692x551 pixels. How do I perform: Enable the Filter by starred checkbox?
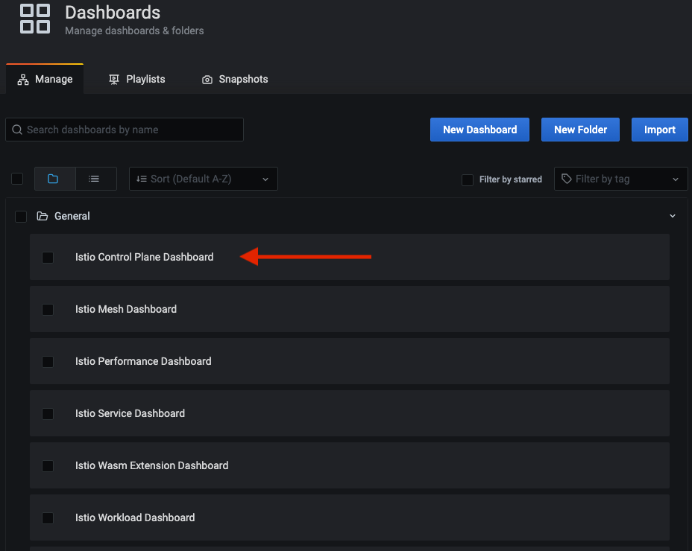[468, 179]
